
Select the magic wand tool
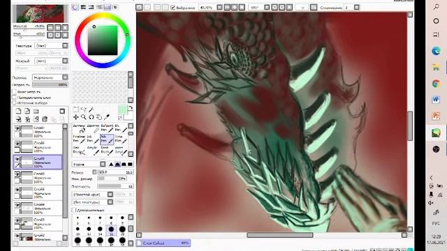(91, 109)
